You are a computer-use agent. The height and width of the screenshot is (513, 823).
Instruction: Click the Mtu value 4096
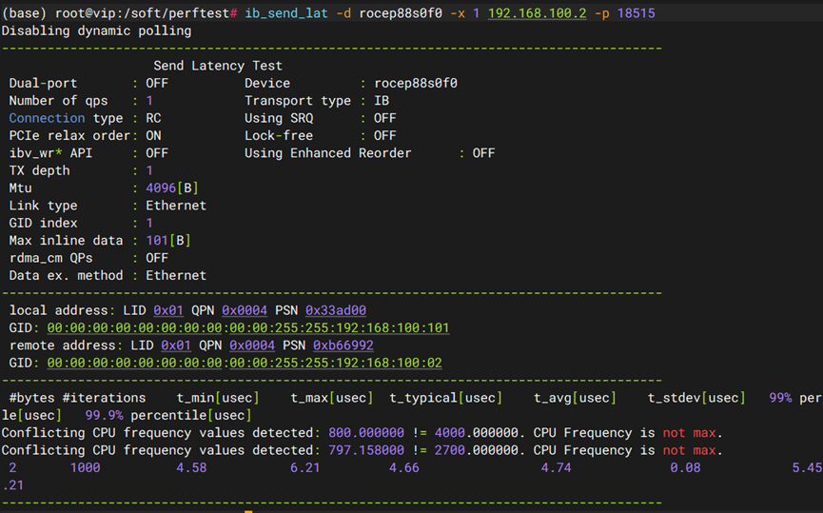(161, 188)
